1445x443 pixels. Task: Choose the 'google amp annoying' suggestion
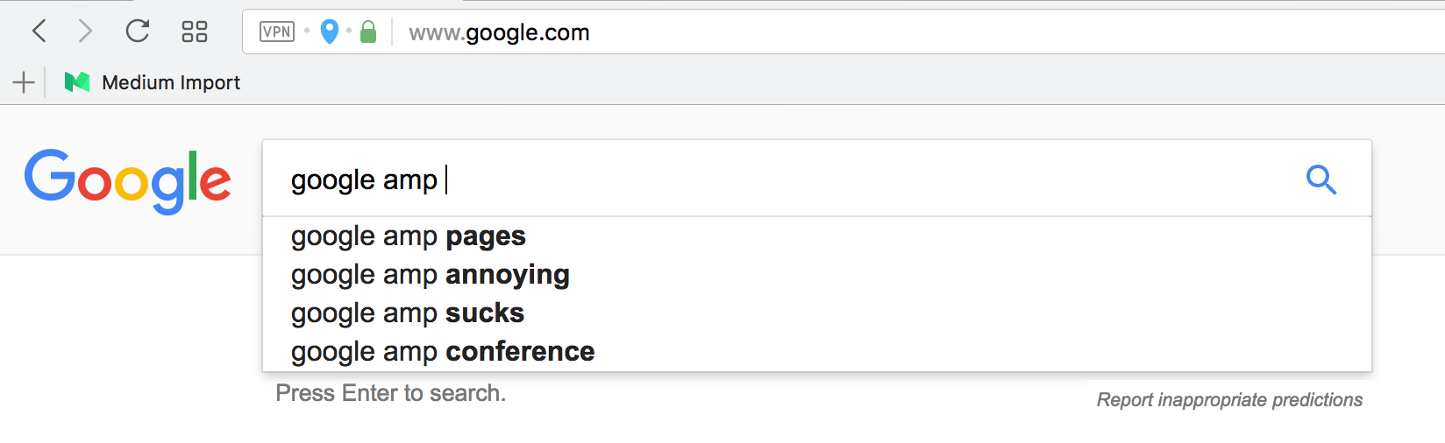(431, 275)
